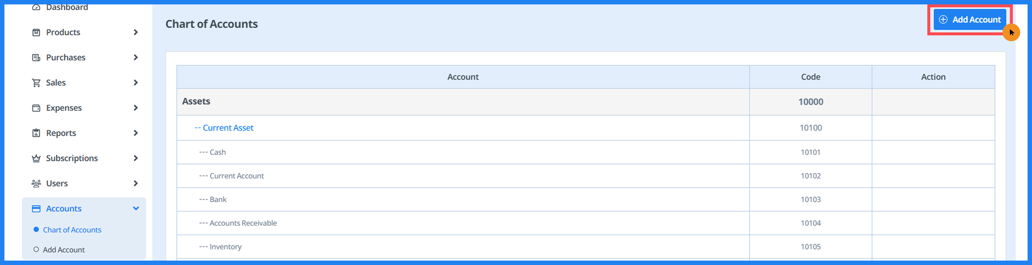Select the hollow bullet beside Add Account

[36, 250]
